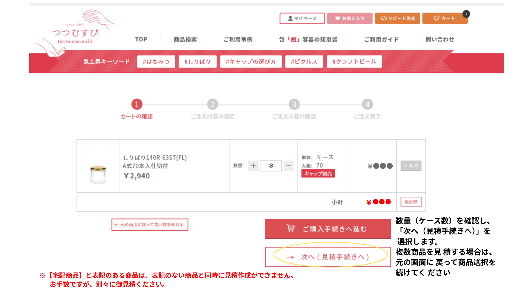The height and width of the screenshot is (293, 521).
Task: Decrease quantity with the minus button
Action: point(289,166)
